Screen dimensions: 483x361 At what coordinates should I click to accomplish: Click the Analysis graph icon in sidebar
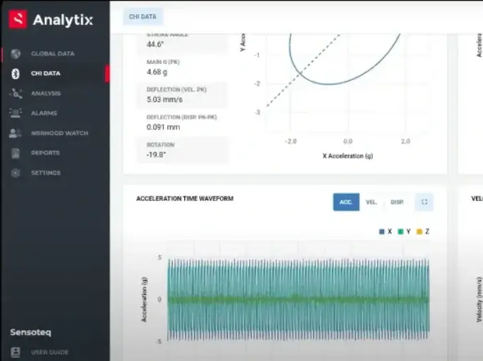16,93
